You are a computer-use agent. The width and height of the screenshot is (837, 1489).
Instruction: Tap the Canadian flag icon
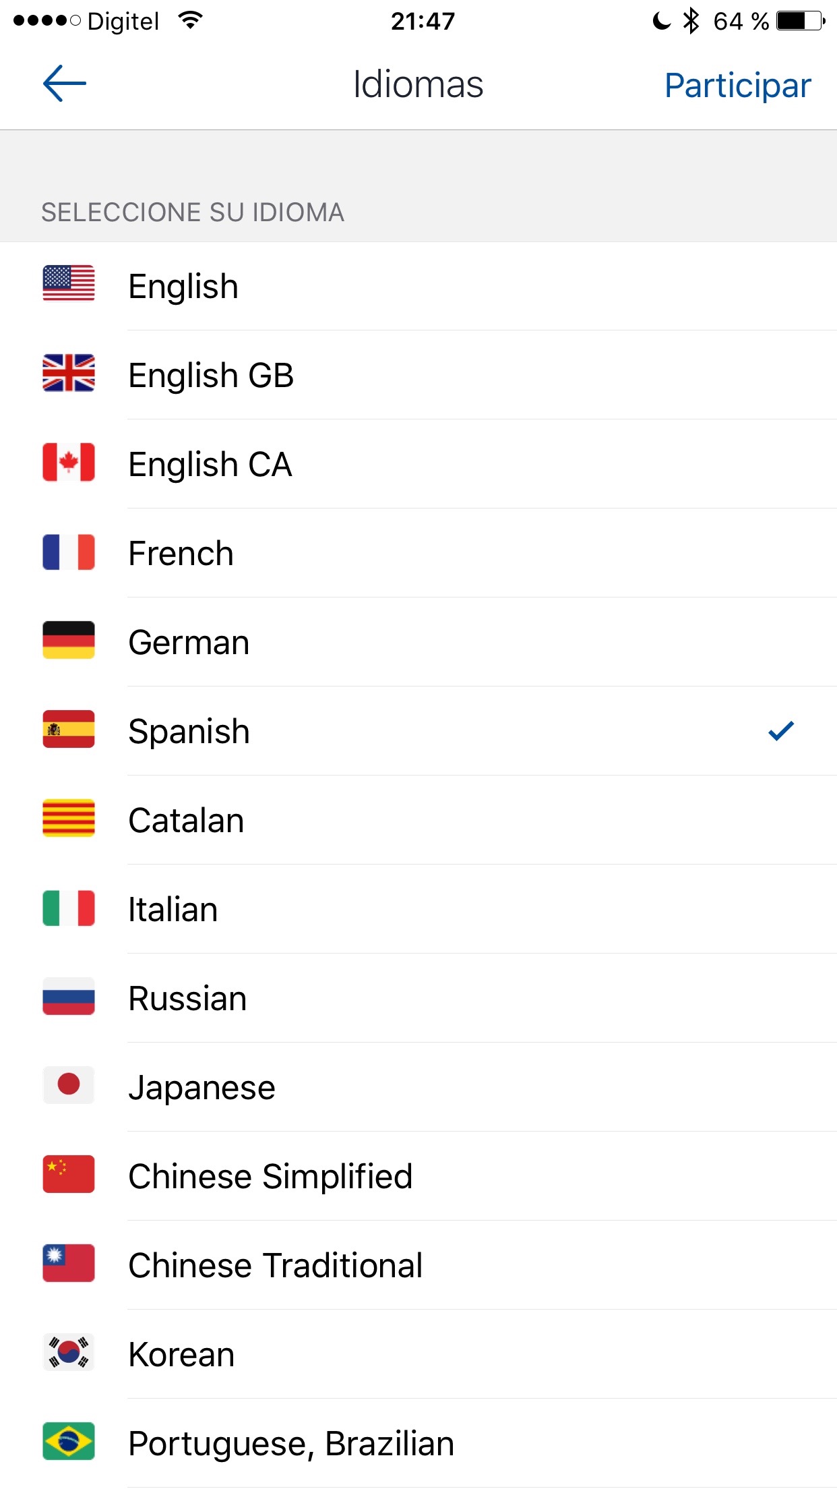click(68, 462)
